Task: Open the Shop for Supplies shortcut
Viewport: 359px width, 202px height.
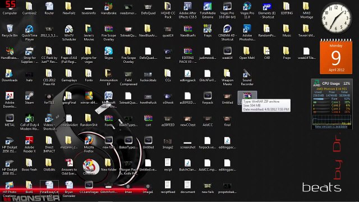Action: (29, 55)
